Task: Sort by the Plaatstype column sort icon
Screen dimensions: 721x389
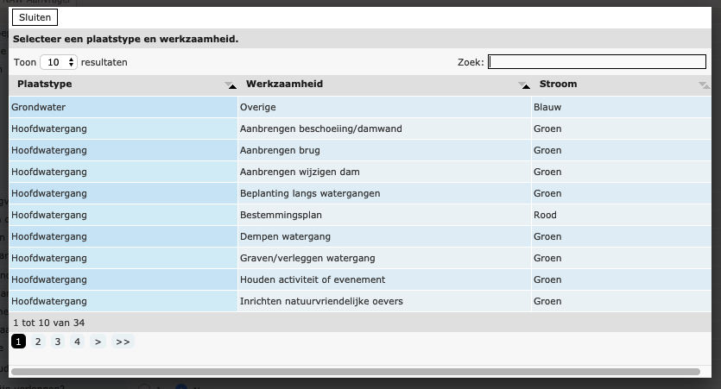Action: [x=230, y=85]
